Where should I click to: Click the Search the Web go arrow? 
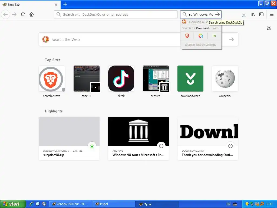[232, 39]
